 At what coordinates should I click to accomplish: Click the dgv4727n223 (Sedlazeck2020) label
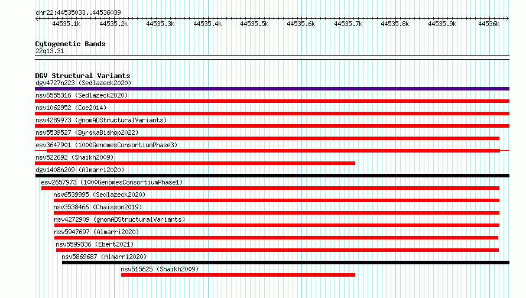83,83
